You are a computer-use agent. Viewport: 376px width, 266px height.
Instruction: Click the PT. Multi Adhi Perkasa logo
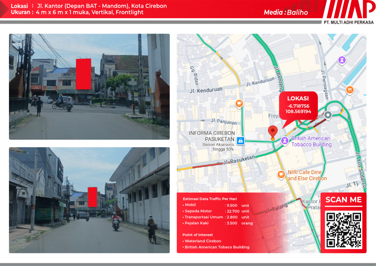coord(349,12)
